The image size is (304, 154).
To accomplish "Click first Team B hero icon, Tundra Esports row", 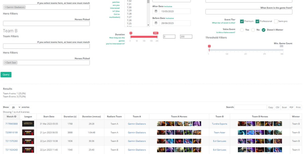I will click(x=242, y=124).
